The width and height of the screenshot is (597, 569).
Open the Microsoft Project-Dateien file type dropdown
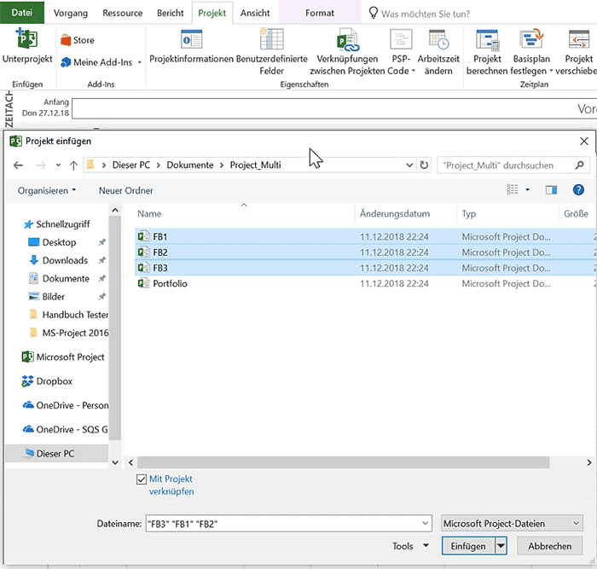513,523
